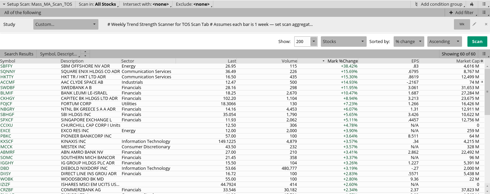Screen dimensions: 490x194
Task: Click the DBD symbol
Action: 5,168
